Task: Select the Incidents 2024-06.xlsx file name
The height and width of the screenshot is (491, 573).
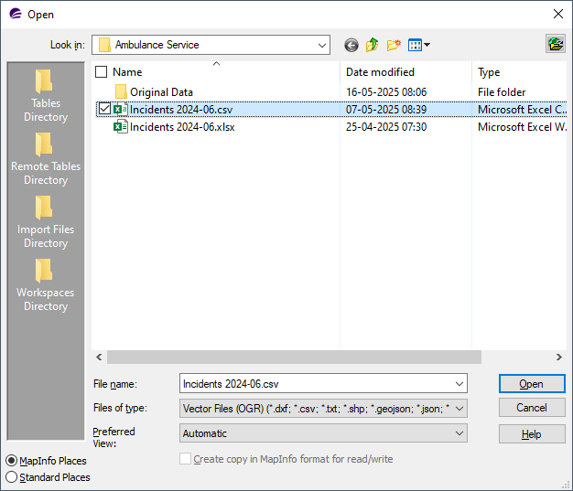Action: (x=182, y=127)
